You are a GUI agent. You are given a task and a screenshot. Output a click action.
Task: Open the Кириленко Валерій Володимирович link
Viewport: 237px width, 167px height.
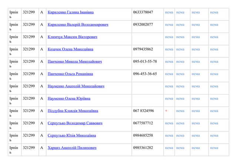point(78,25)
